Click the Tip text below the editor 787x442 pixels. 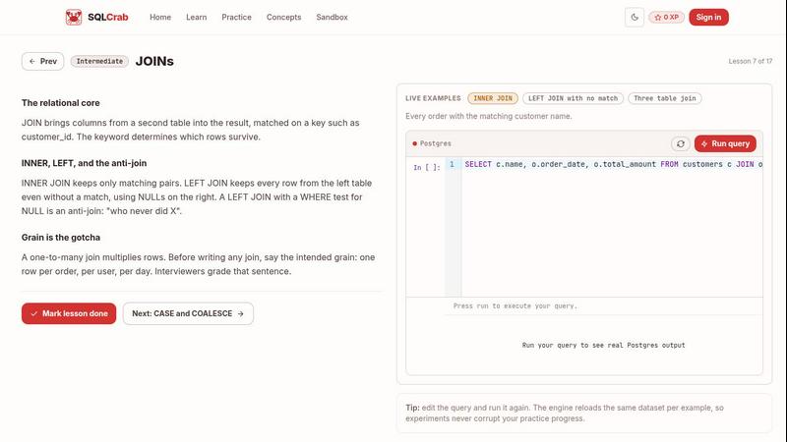[565, 413]
